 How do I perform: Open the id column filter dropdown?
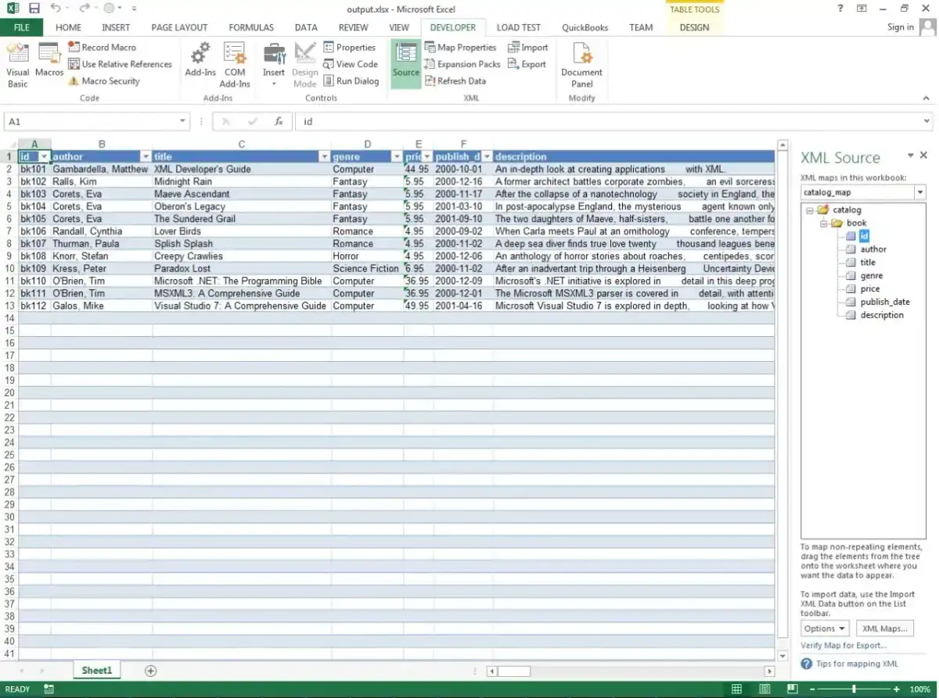pyautogui.click(x=45, y=157)
